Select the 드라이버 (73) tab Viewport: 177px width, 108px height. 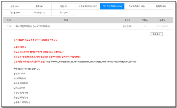click(39, 12)
